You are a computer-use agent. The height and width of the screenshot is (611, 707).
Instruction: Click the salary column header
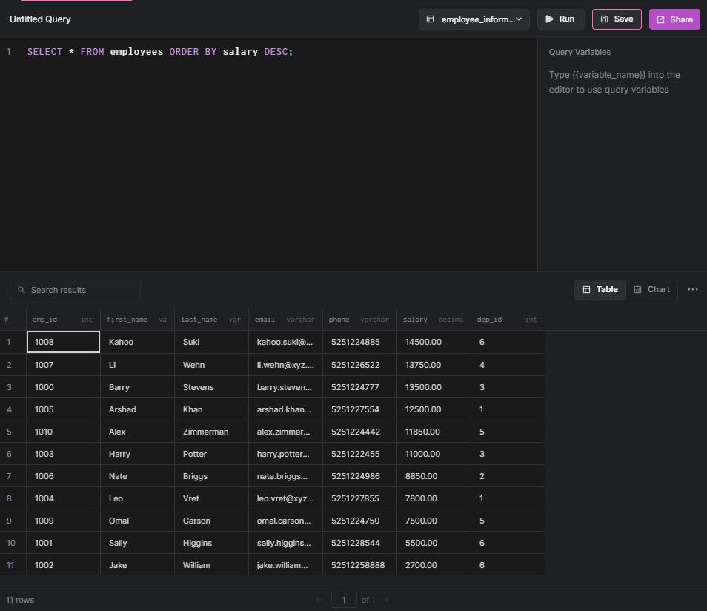point(434,319)
